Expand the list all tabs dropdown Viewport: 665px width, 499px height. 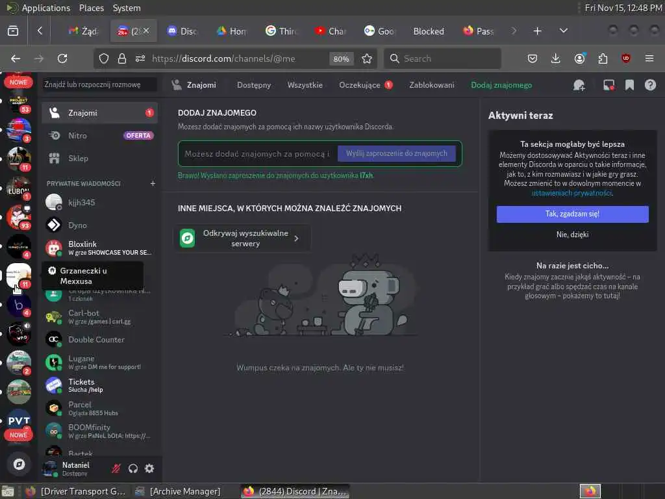[x=564, y=31]
